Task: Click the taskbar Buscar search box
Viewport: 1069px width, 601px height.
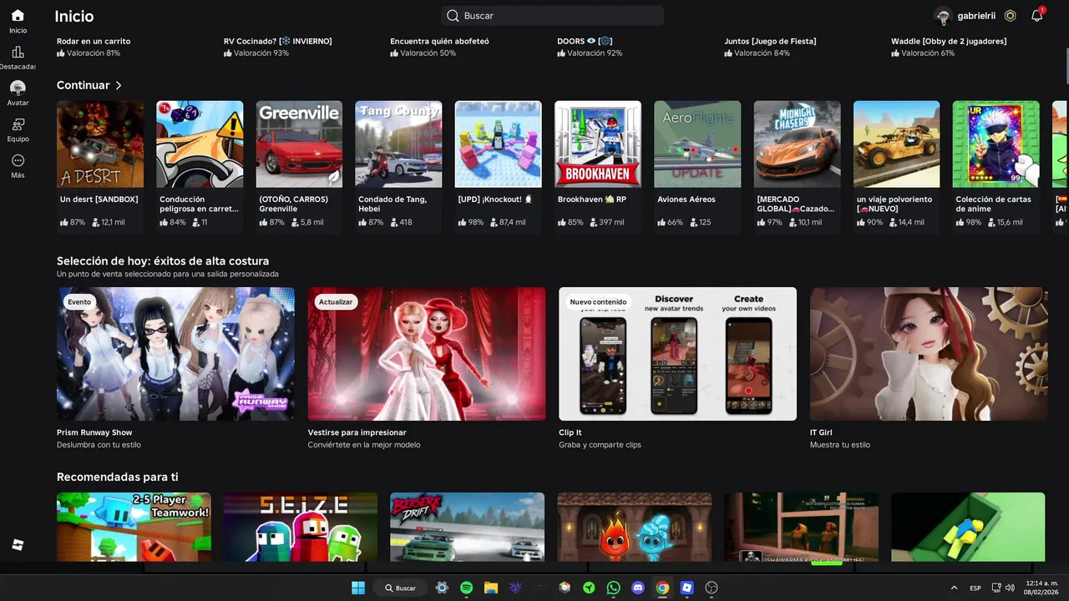Action: [x=401, y=588]
